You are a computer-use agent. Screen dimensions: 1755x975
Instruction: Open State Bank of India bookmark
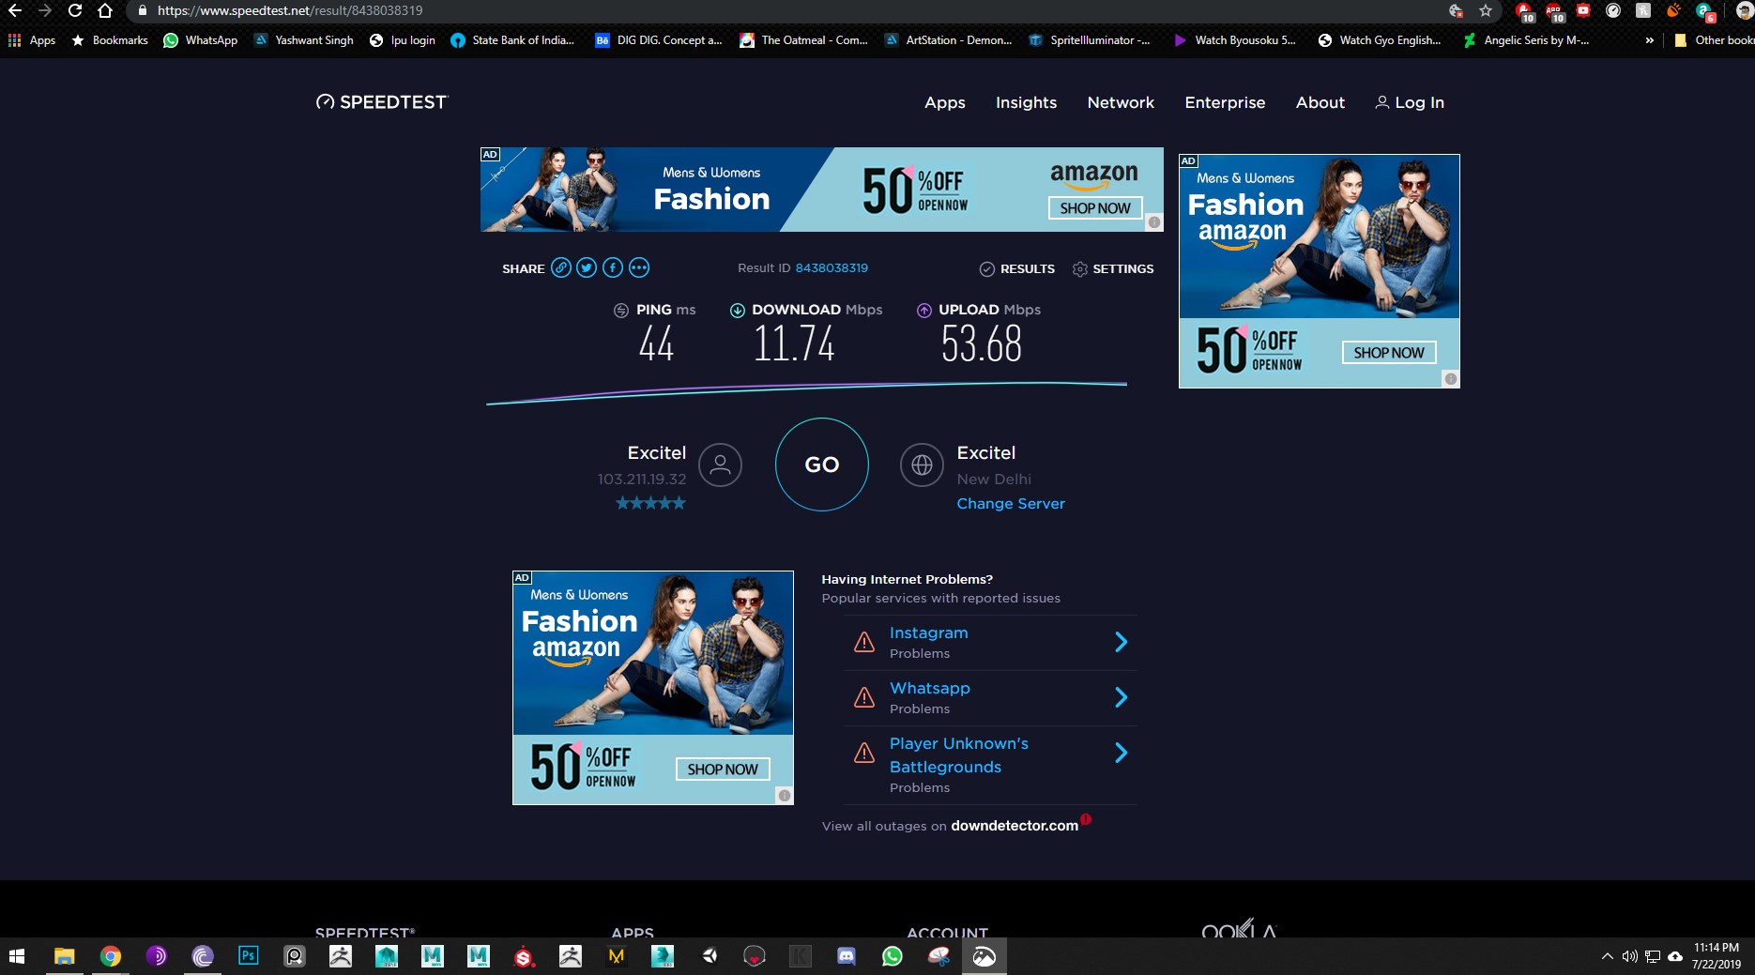(x=512, y=40)
